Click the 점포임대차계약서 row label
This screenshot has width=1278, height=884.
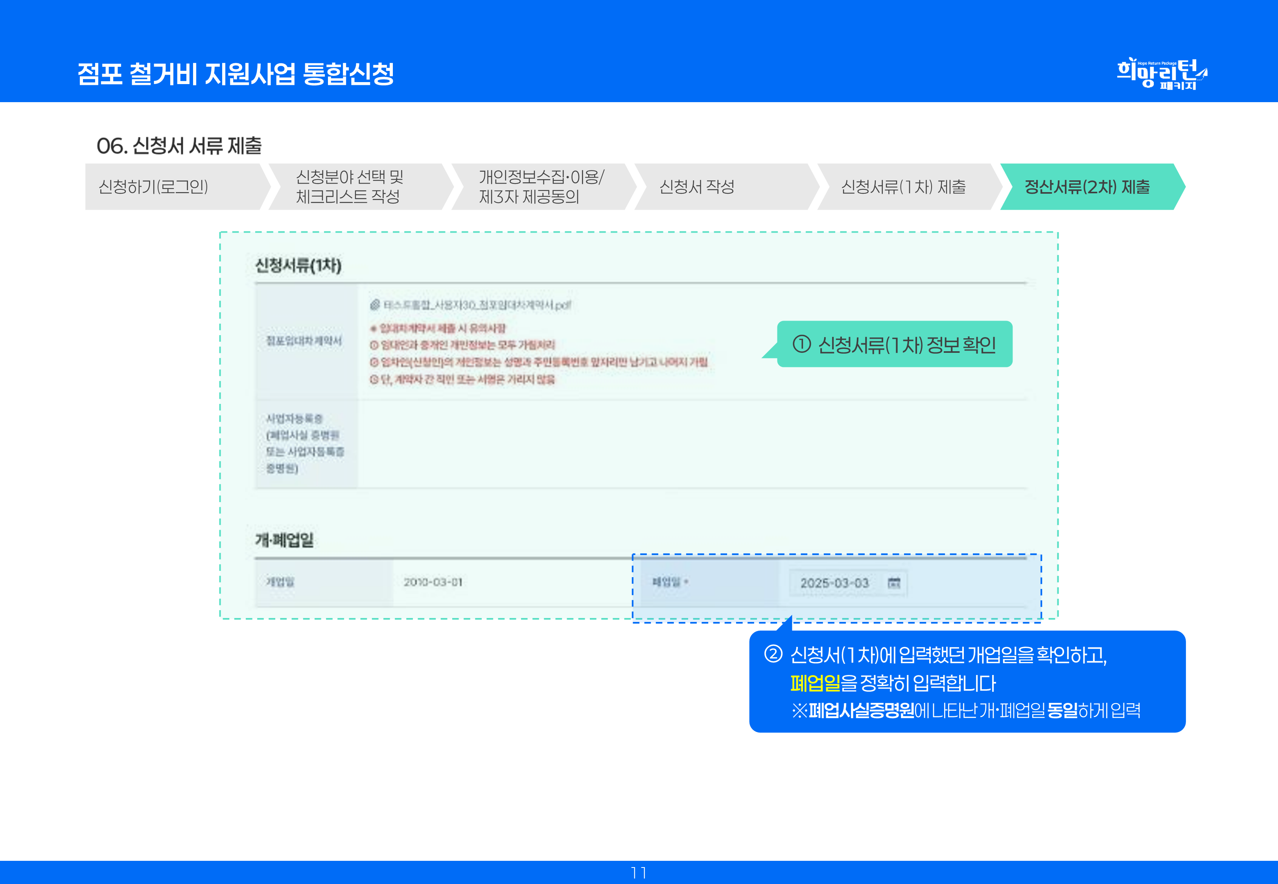pyautogui.click(x=304, y=341)
